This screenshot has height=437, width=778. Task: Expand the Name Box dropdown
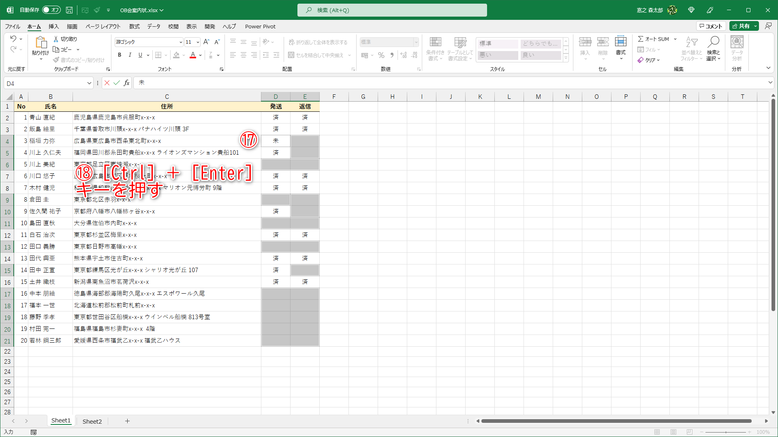click(x=89, y=83)
